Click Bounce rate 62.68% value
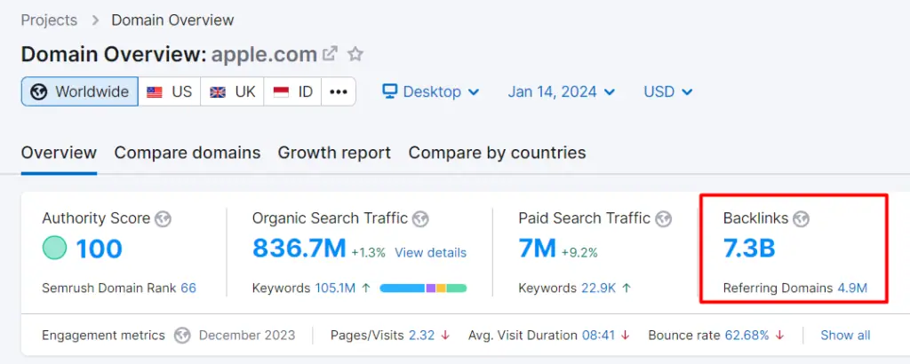Viewport: 910px width, 364px height. coord(746,336)
